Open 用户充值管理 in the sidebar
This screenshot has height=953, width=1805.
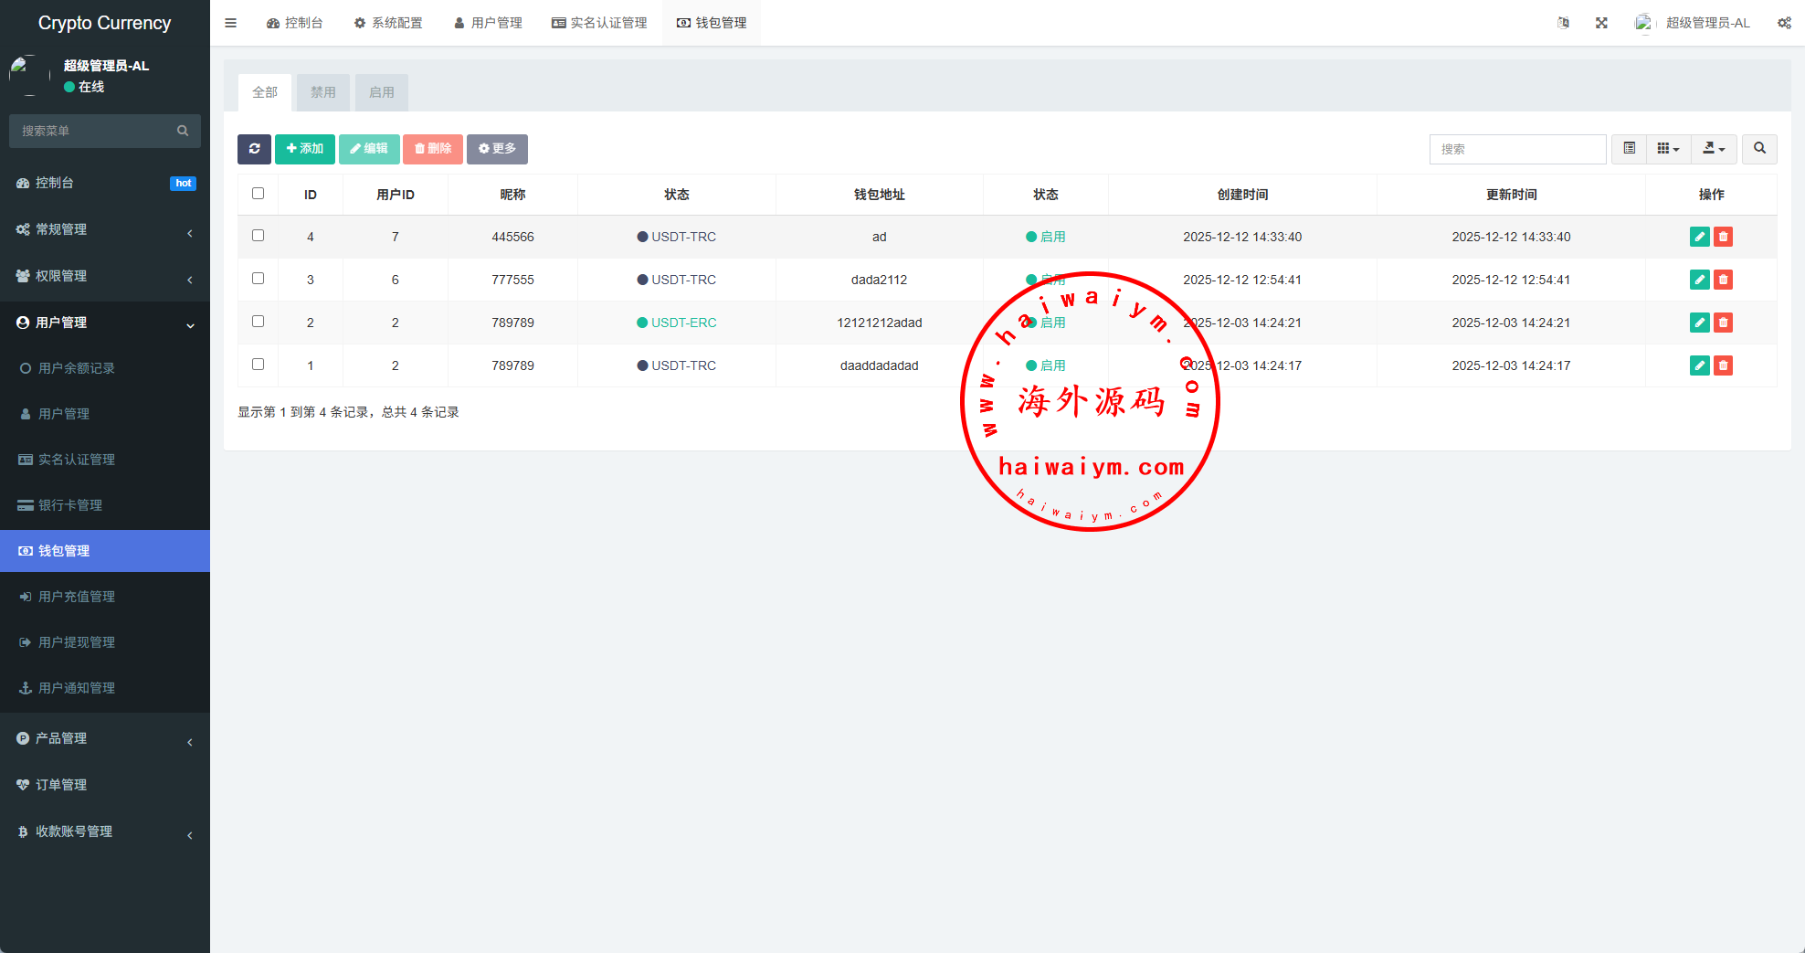77,597
